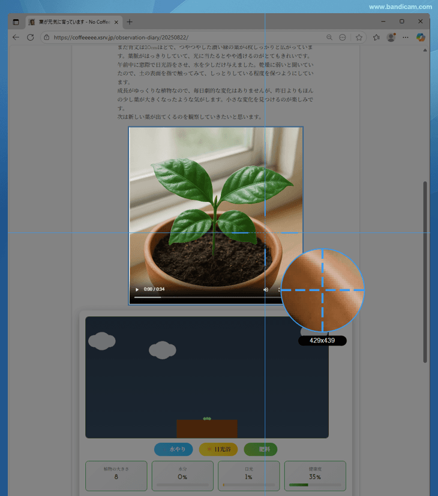The height and width of the screenshot is (496, 438).
Task: Click the 水分 0% progress bar
Action: 182,485
